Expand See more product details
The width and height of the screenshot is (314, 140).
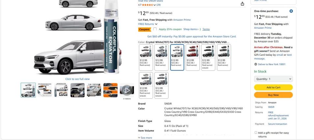click(145, 138)
